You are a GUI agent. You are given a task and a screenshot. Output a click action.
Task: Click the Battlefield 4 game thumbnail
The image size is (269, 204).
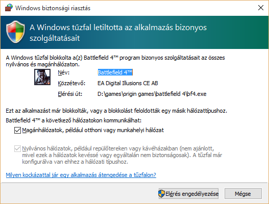coord(42,77)
